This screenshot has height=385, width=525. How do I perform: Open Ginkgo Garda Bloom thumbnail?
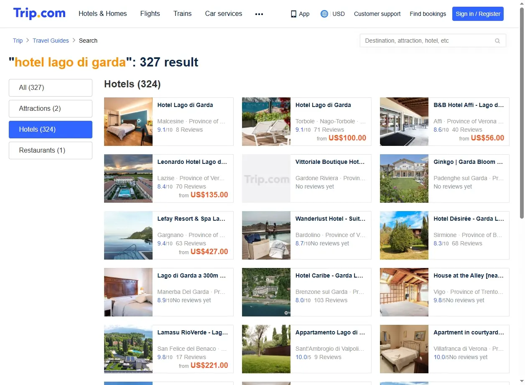click(x=404, y=178)
